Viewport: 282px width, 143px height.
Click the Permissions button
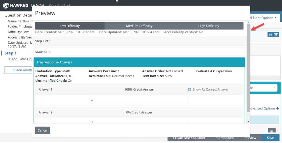(224, 138)
